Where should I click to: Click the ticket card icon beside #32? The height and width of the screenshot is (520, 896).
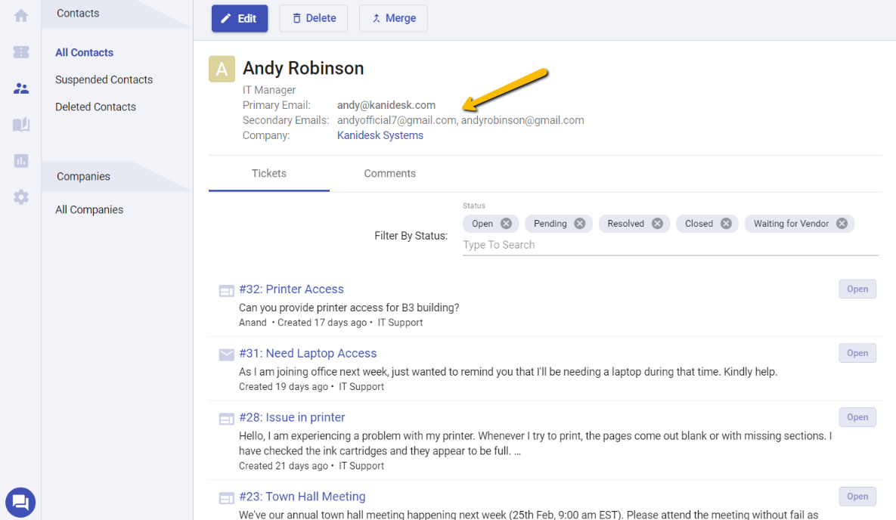point(226,290)
